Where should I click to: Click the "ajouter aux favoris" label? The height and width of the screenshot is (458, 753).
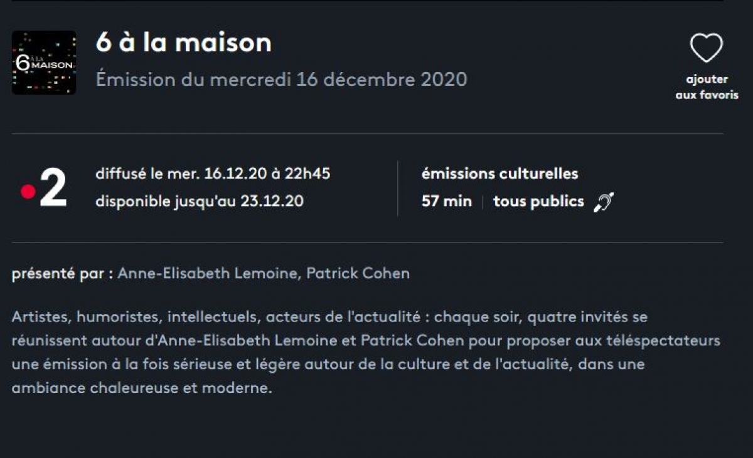pos(707,87)
